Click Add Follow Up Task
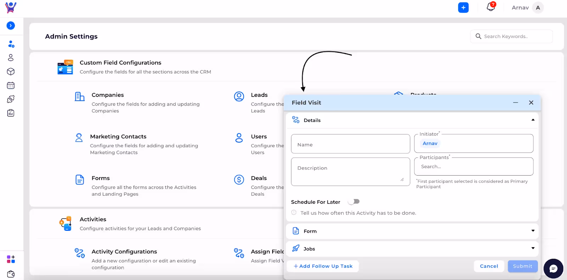The width and height of the screenshot is (567, 280). tap(323, 266)
